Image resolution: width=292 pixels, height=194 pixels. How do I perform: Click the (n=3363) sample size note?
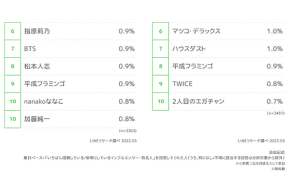click(x=128, y=131)
